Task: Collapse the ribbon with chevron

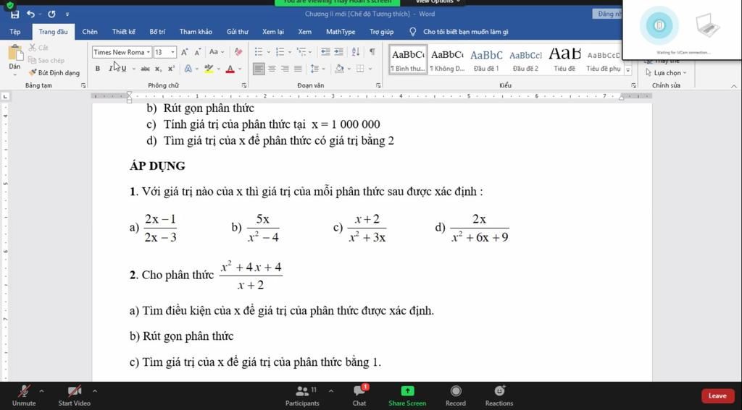Action: [x=734, y=86]
